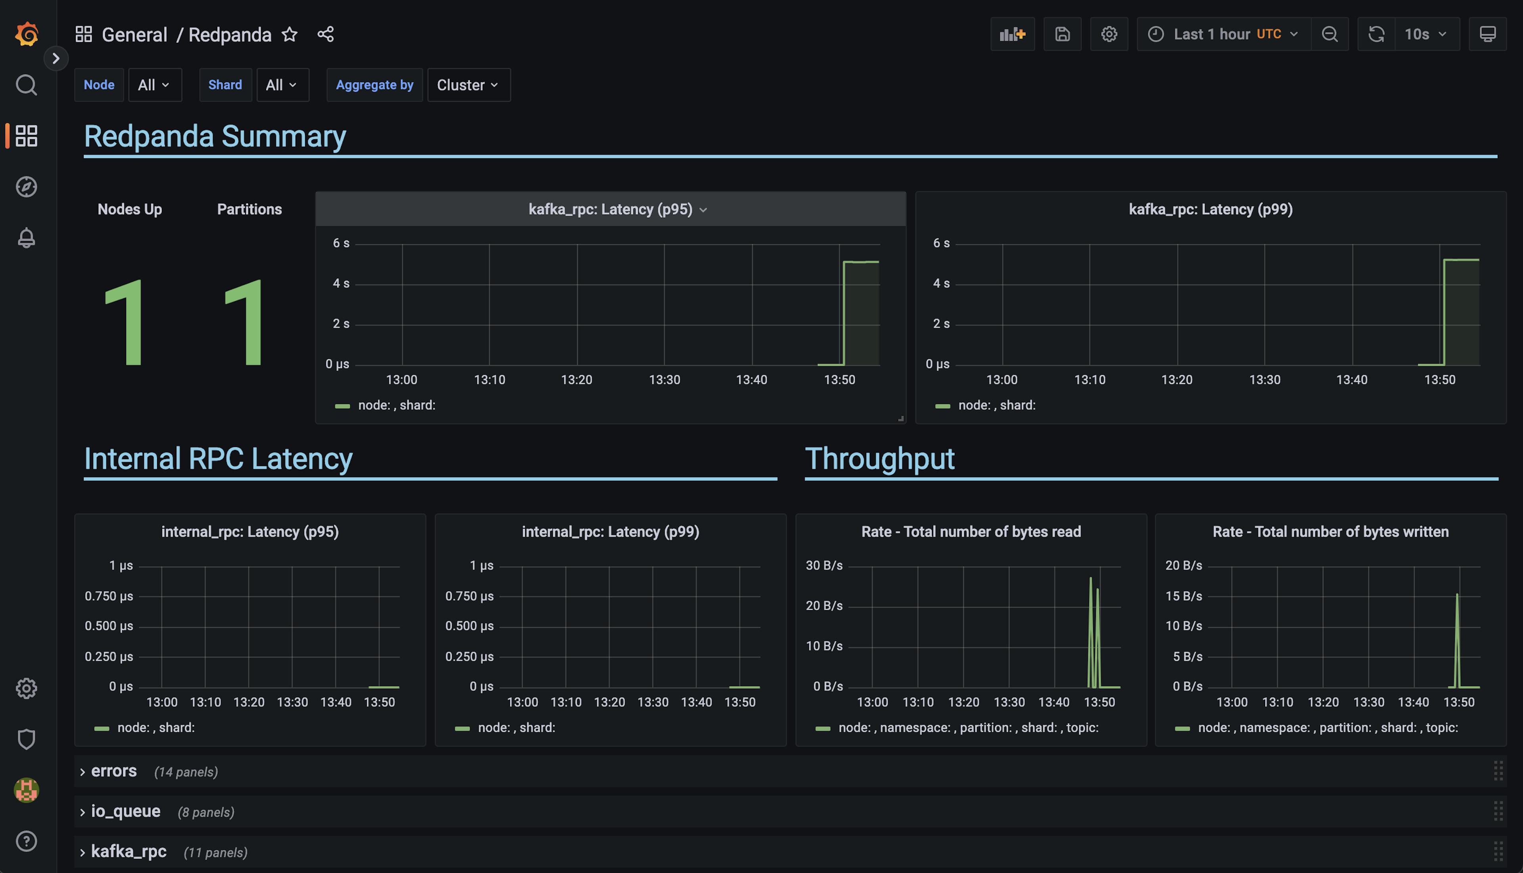Click the bytes read legend color swatch
This screenshot has height=873, width=1523.
pos(822,729)
